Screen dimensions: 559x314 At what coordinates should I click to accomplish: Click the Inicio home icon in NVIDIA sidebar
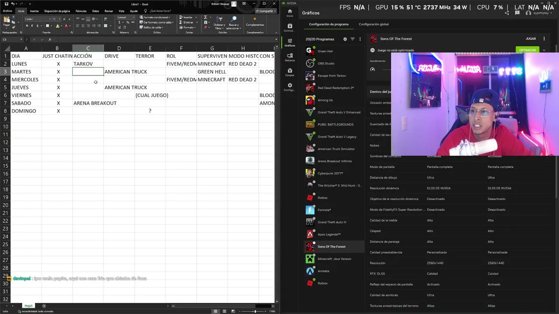[290, 13]
